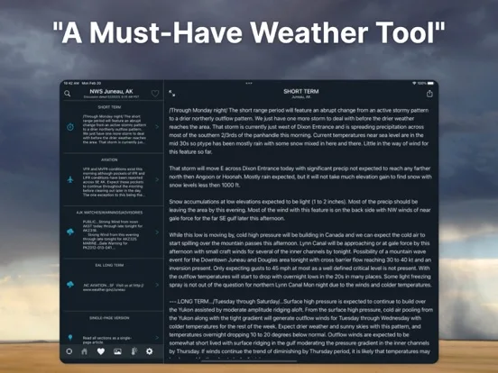
Task: Share the Short Term discussion
Action: pyautogui.click(x=429, y=94)
